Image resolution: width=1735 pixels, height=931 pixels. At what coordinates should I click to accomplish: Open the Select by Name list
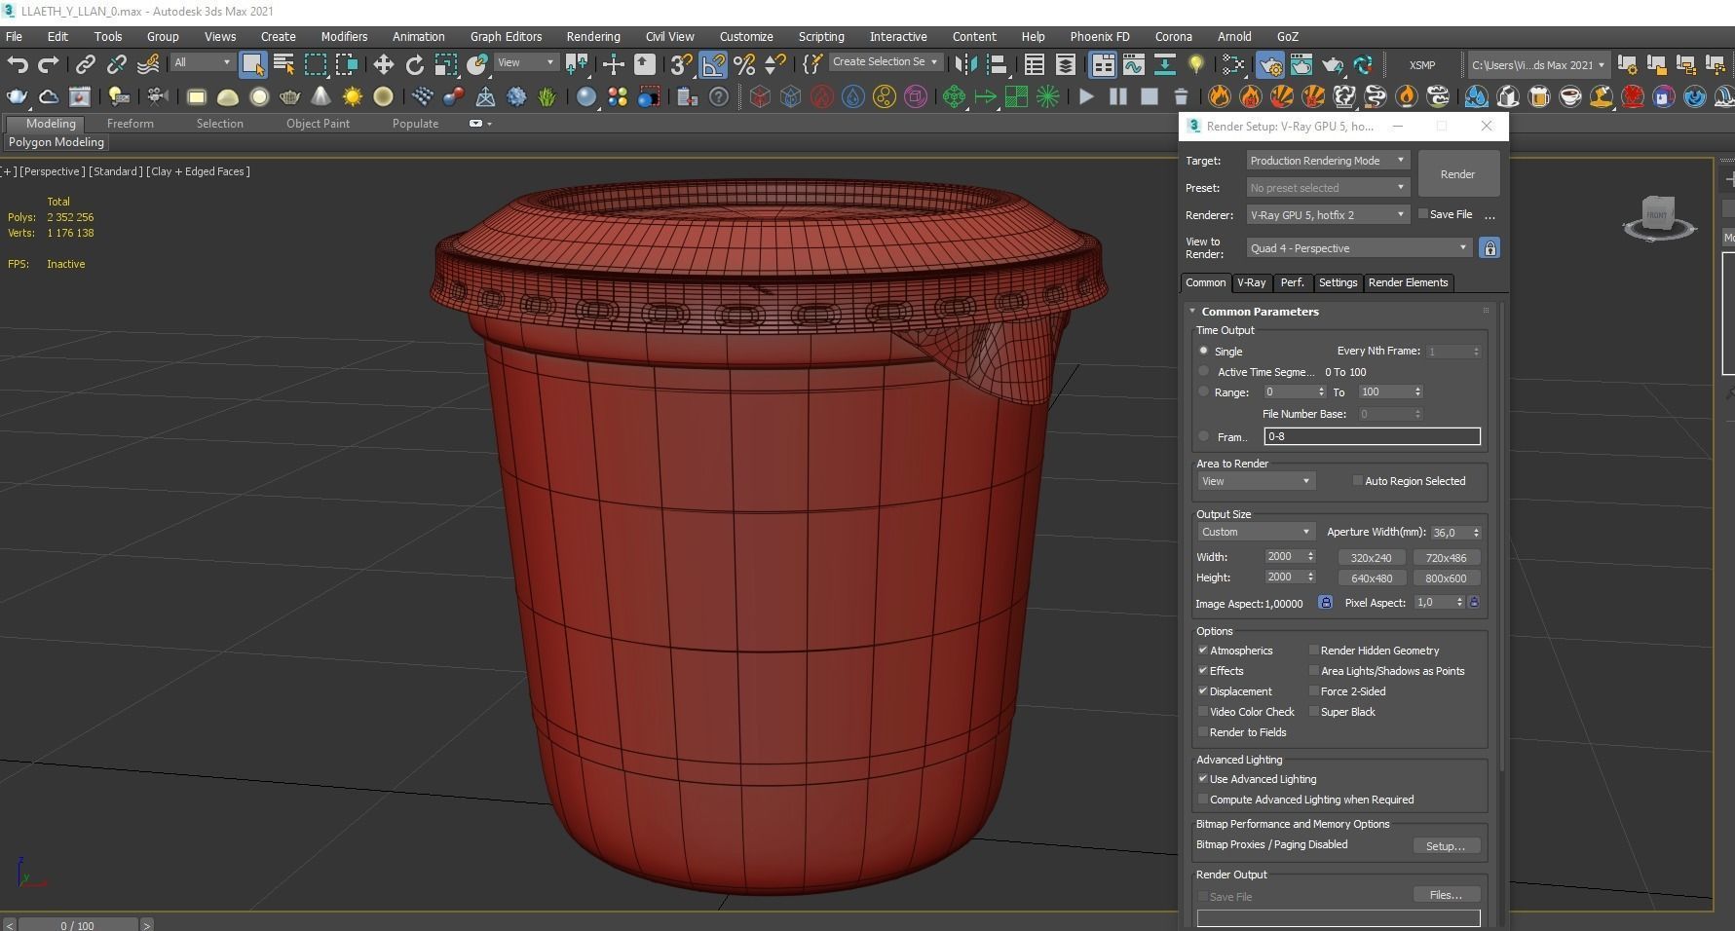[284, 64]
